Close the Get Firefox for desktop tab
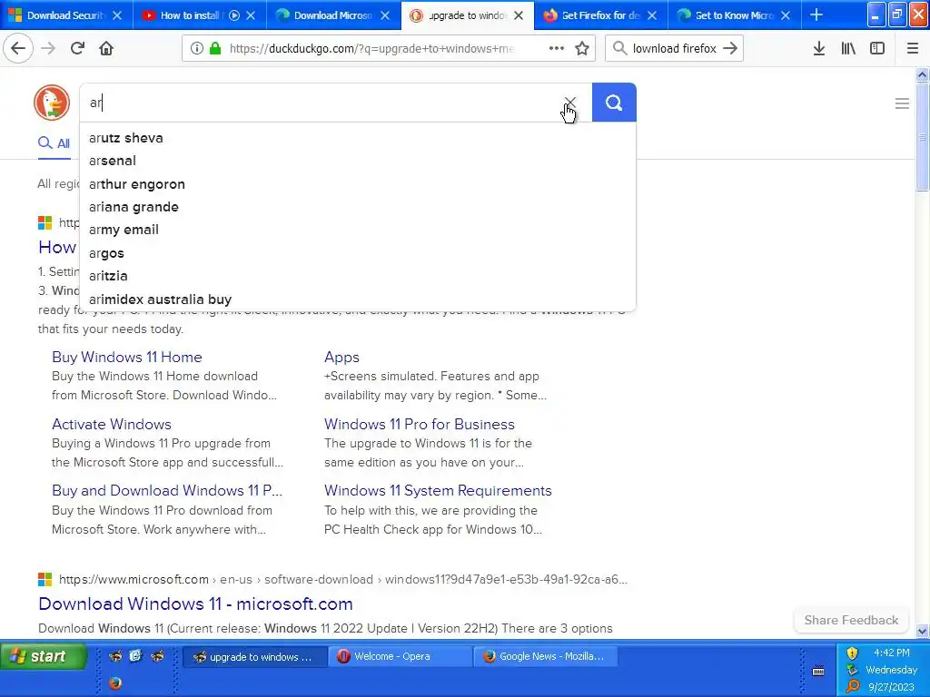The width and height of the screenshot is (930, 697). [652, 15]
